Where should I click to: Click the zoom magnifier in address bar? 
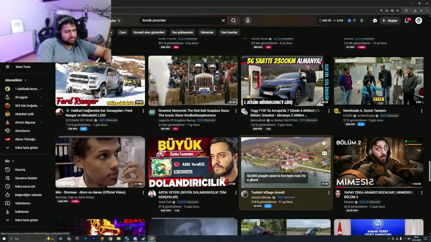point(382,11)
